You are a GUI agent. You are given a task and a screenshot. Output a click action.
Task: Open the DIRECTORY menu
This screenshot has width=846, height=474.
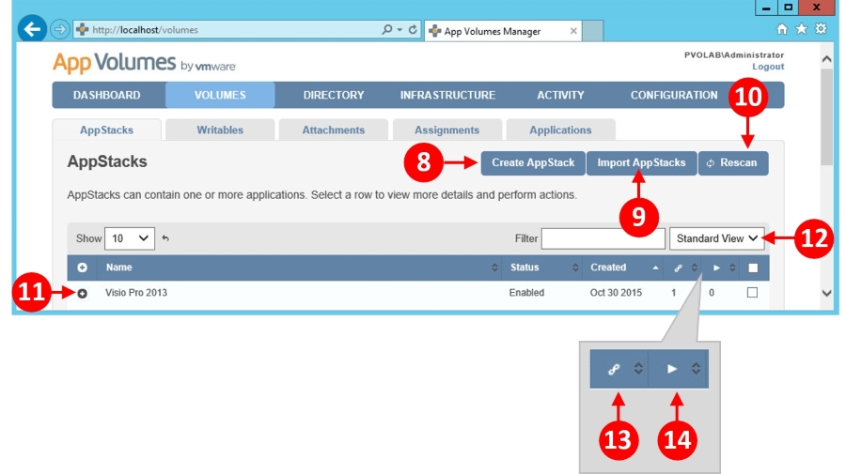click(334, 96)
